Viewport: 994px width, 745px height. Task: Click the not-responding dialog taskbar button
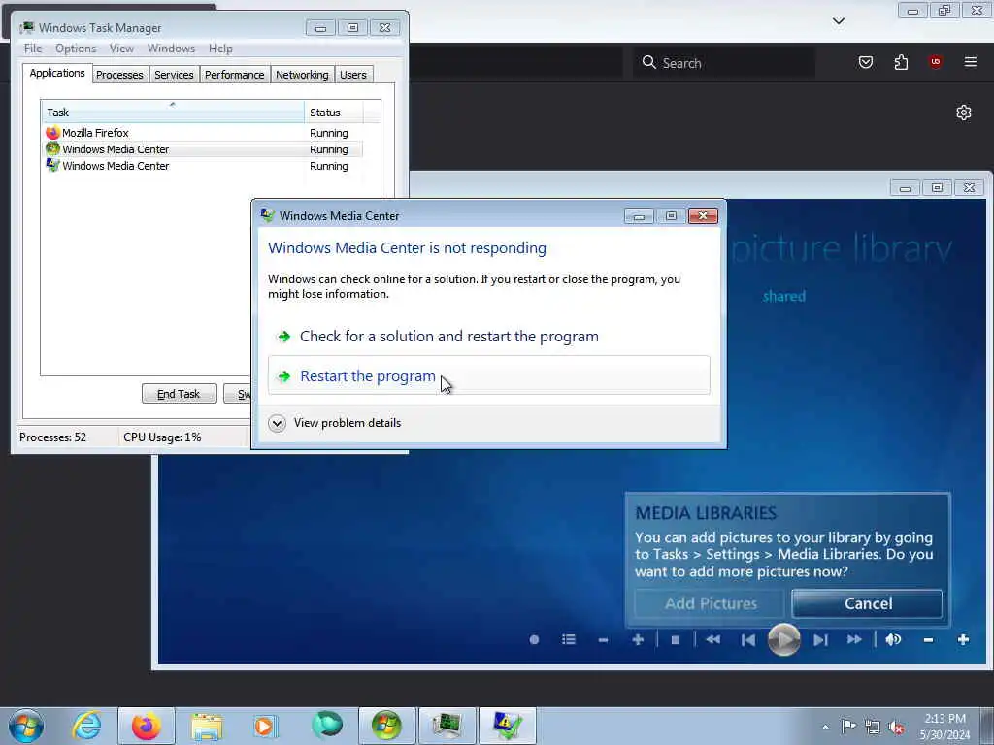click(507, 726)
